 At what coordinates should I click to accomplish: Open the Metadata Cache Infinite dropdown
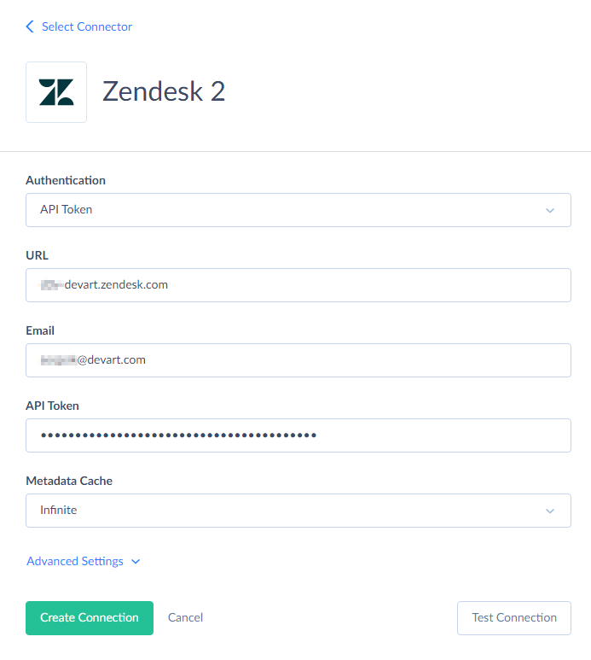(298, 511)
